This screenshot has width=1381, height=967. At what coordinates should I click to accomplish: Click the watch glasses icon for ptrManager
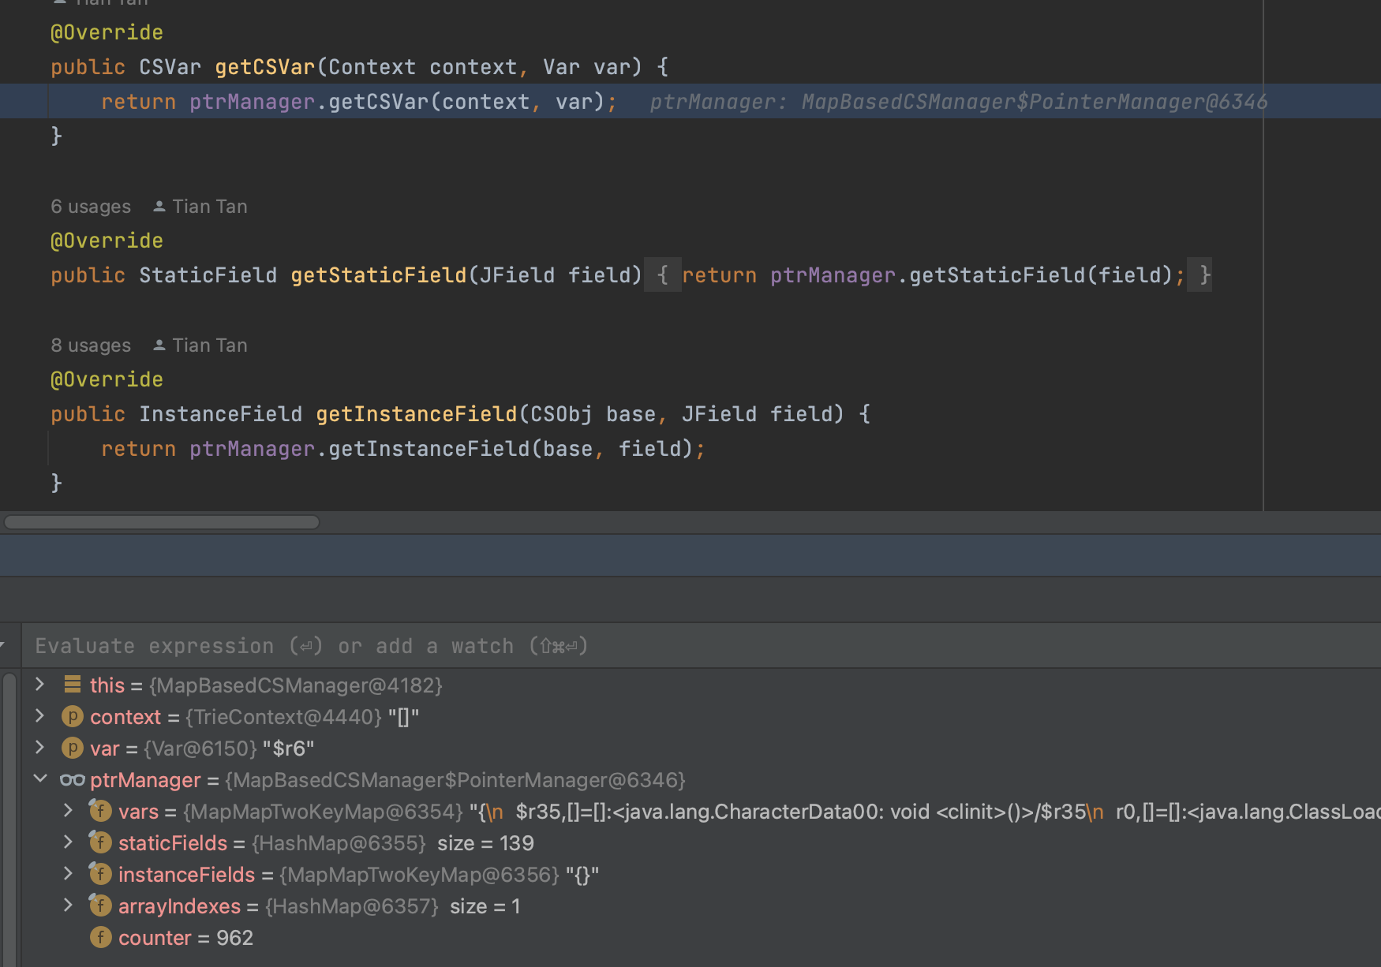(73, 780)
